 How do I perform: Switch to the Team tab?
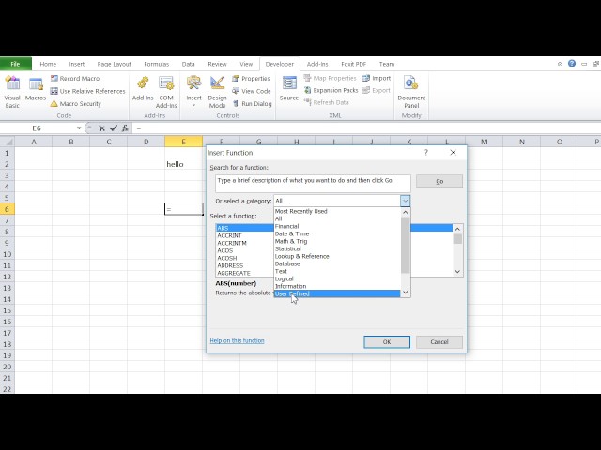point(387,64)
